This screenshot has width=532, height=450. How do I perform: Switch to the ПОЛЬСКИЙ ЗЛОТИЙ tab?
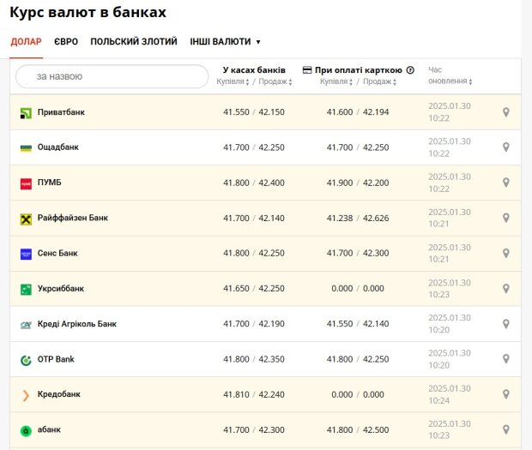tap(134, 42)
